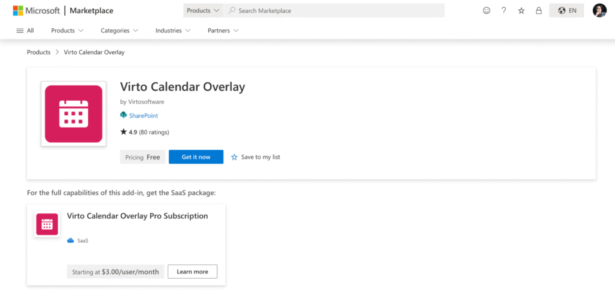Click the by Virtosoftware publisher text

click(142, 102)
